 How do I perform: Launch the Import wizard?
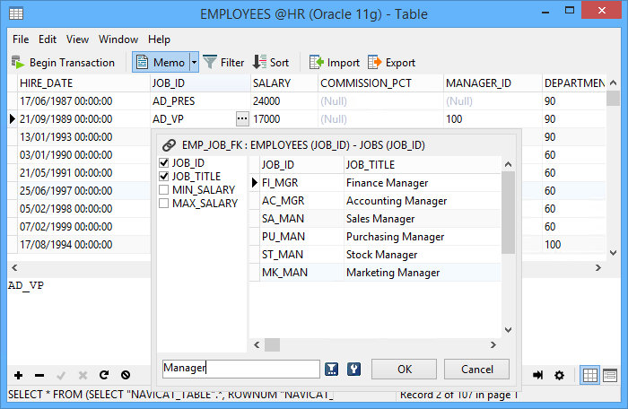pos(334,63)
